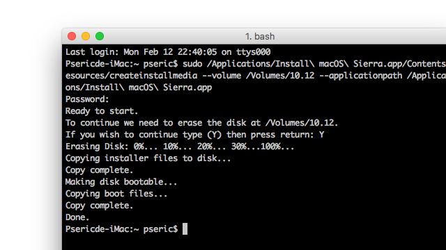Click the final 'Pséricde-iMac:~ pseric$' prompt

click(x=121, y=229)
